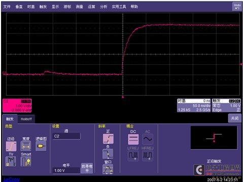Select the Smart trigger type icon
Screen dimensions: 243x182
click(x=26, y=161)
